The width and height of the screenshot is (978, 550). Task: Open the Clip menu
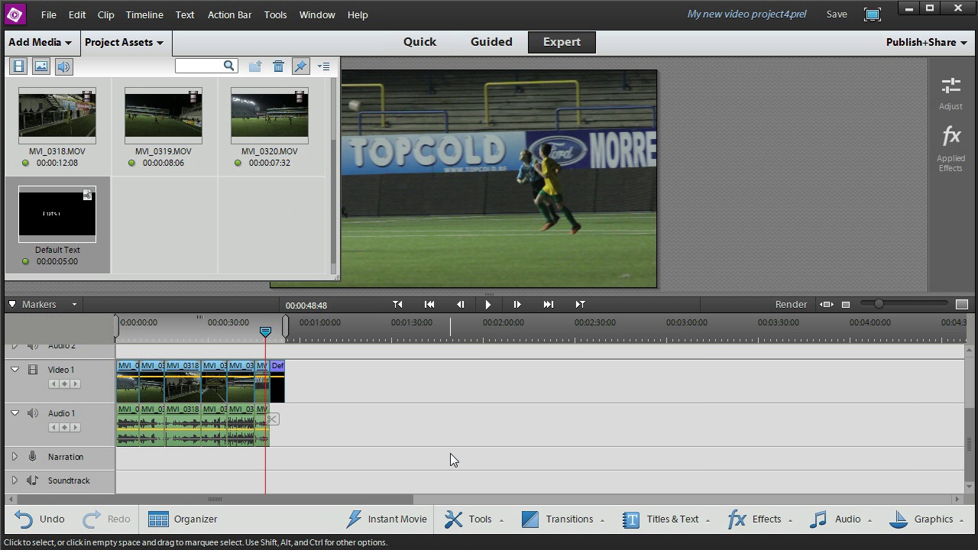[106, 15]
